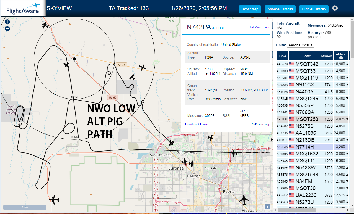Click the SKYVIEW header title
Image resolution: width=354 pixels, height=214 pixels.
click(59, 8)
